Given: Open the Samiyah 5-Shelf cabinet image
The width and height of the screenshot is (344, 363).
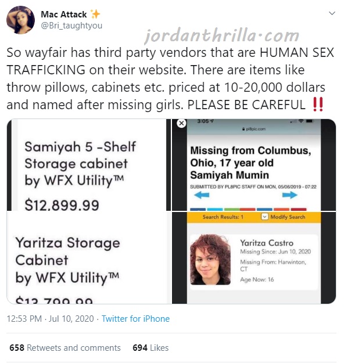Looking at the screenshot, I should click(89, 165).
